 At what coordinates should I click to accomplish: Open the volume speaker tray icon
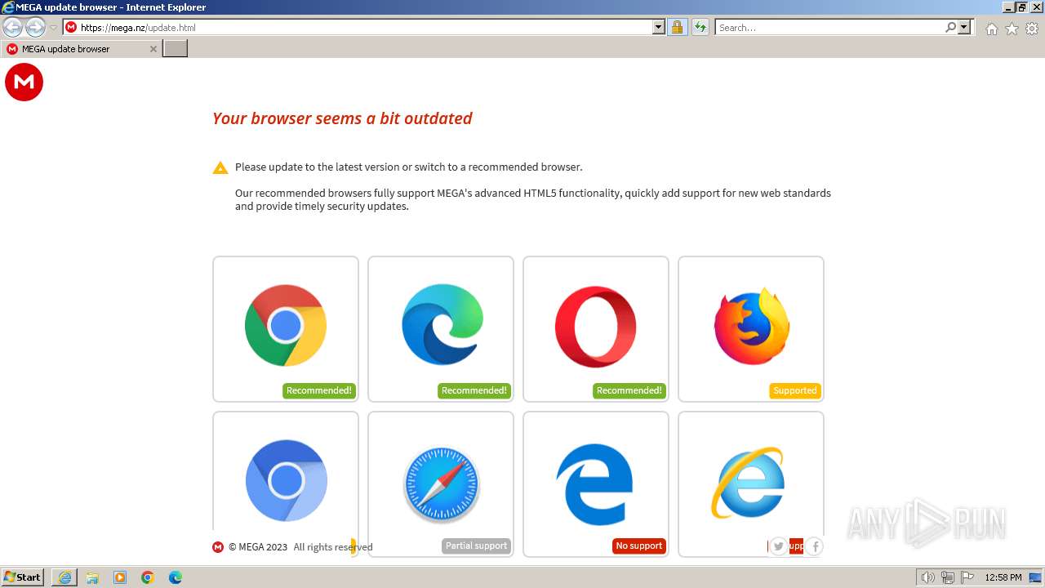pyautogui.click(x=927, y=577)
